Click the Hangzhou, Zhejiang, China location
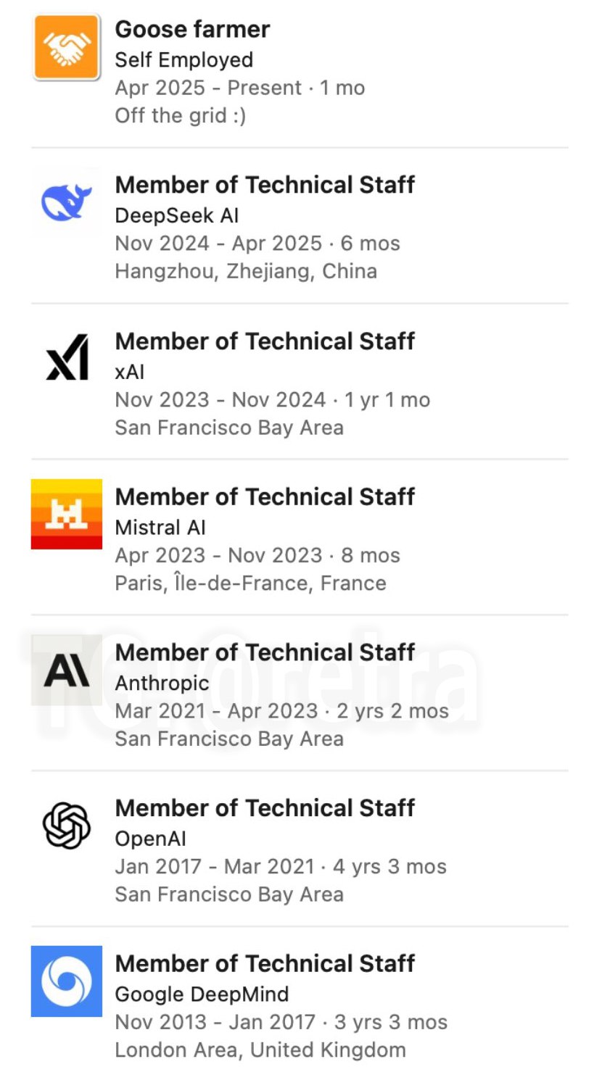 (x=246, y=272)
